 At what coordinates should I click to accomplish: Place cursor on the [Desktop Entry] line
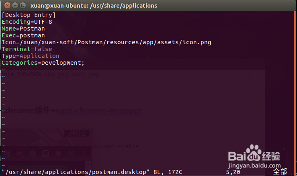29,15
